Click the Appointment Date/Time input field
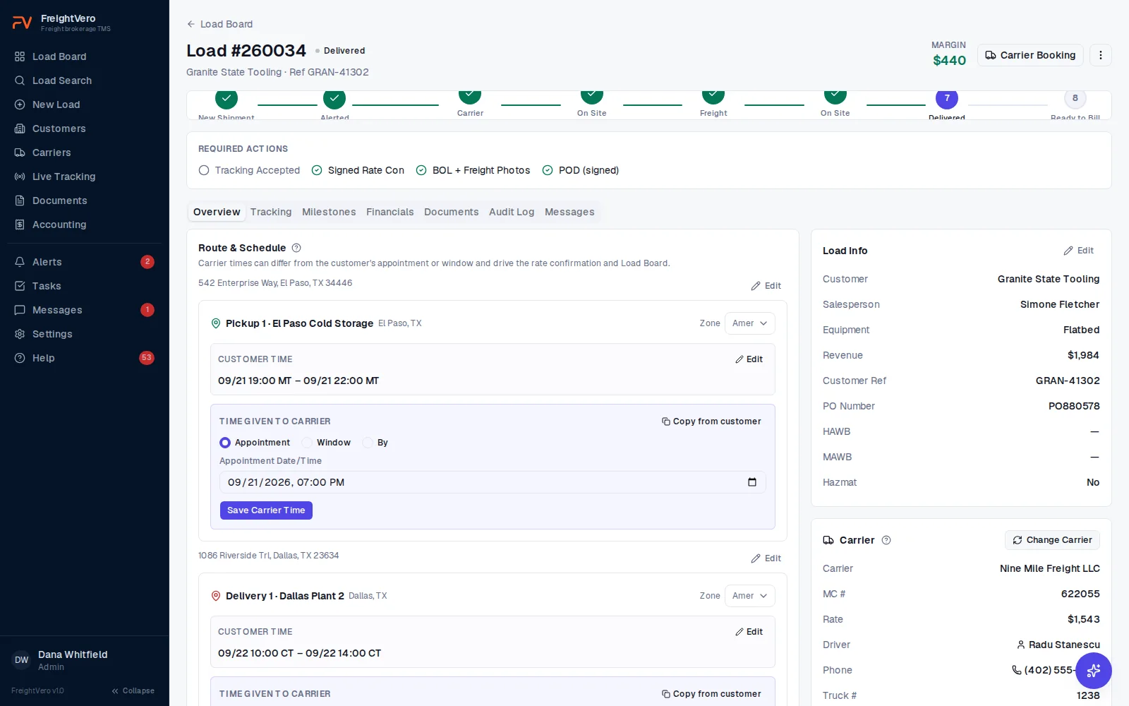This screenshot has width=1129, height=706. pos(493,482)
